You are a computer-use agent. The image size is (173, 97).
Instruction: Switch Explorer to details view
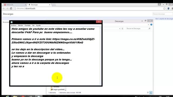click(148, 93)
